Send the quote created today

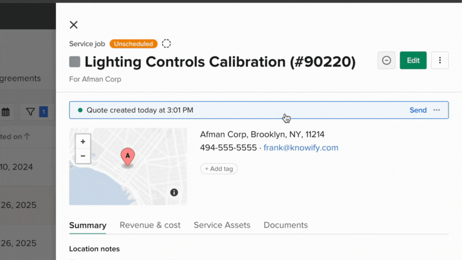click(x=418, y=110)
